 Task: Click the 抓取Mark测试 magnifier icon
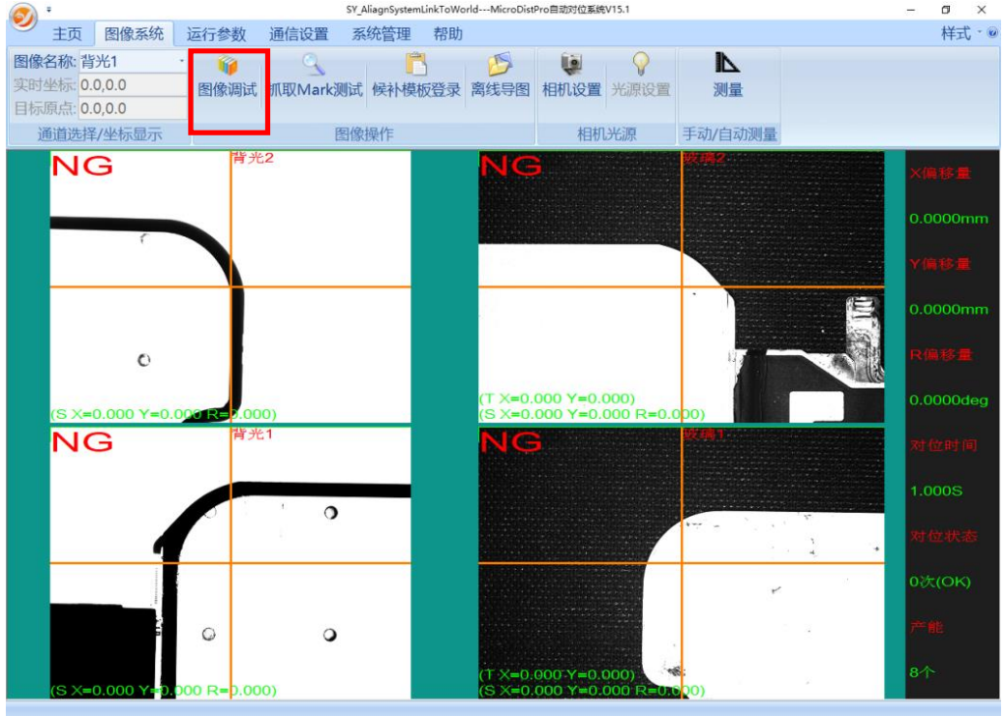point(314,66)
